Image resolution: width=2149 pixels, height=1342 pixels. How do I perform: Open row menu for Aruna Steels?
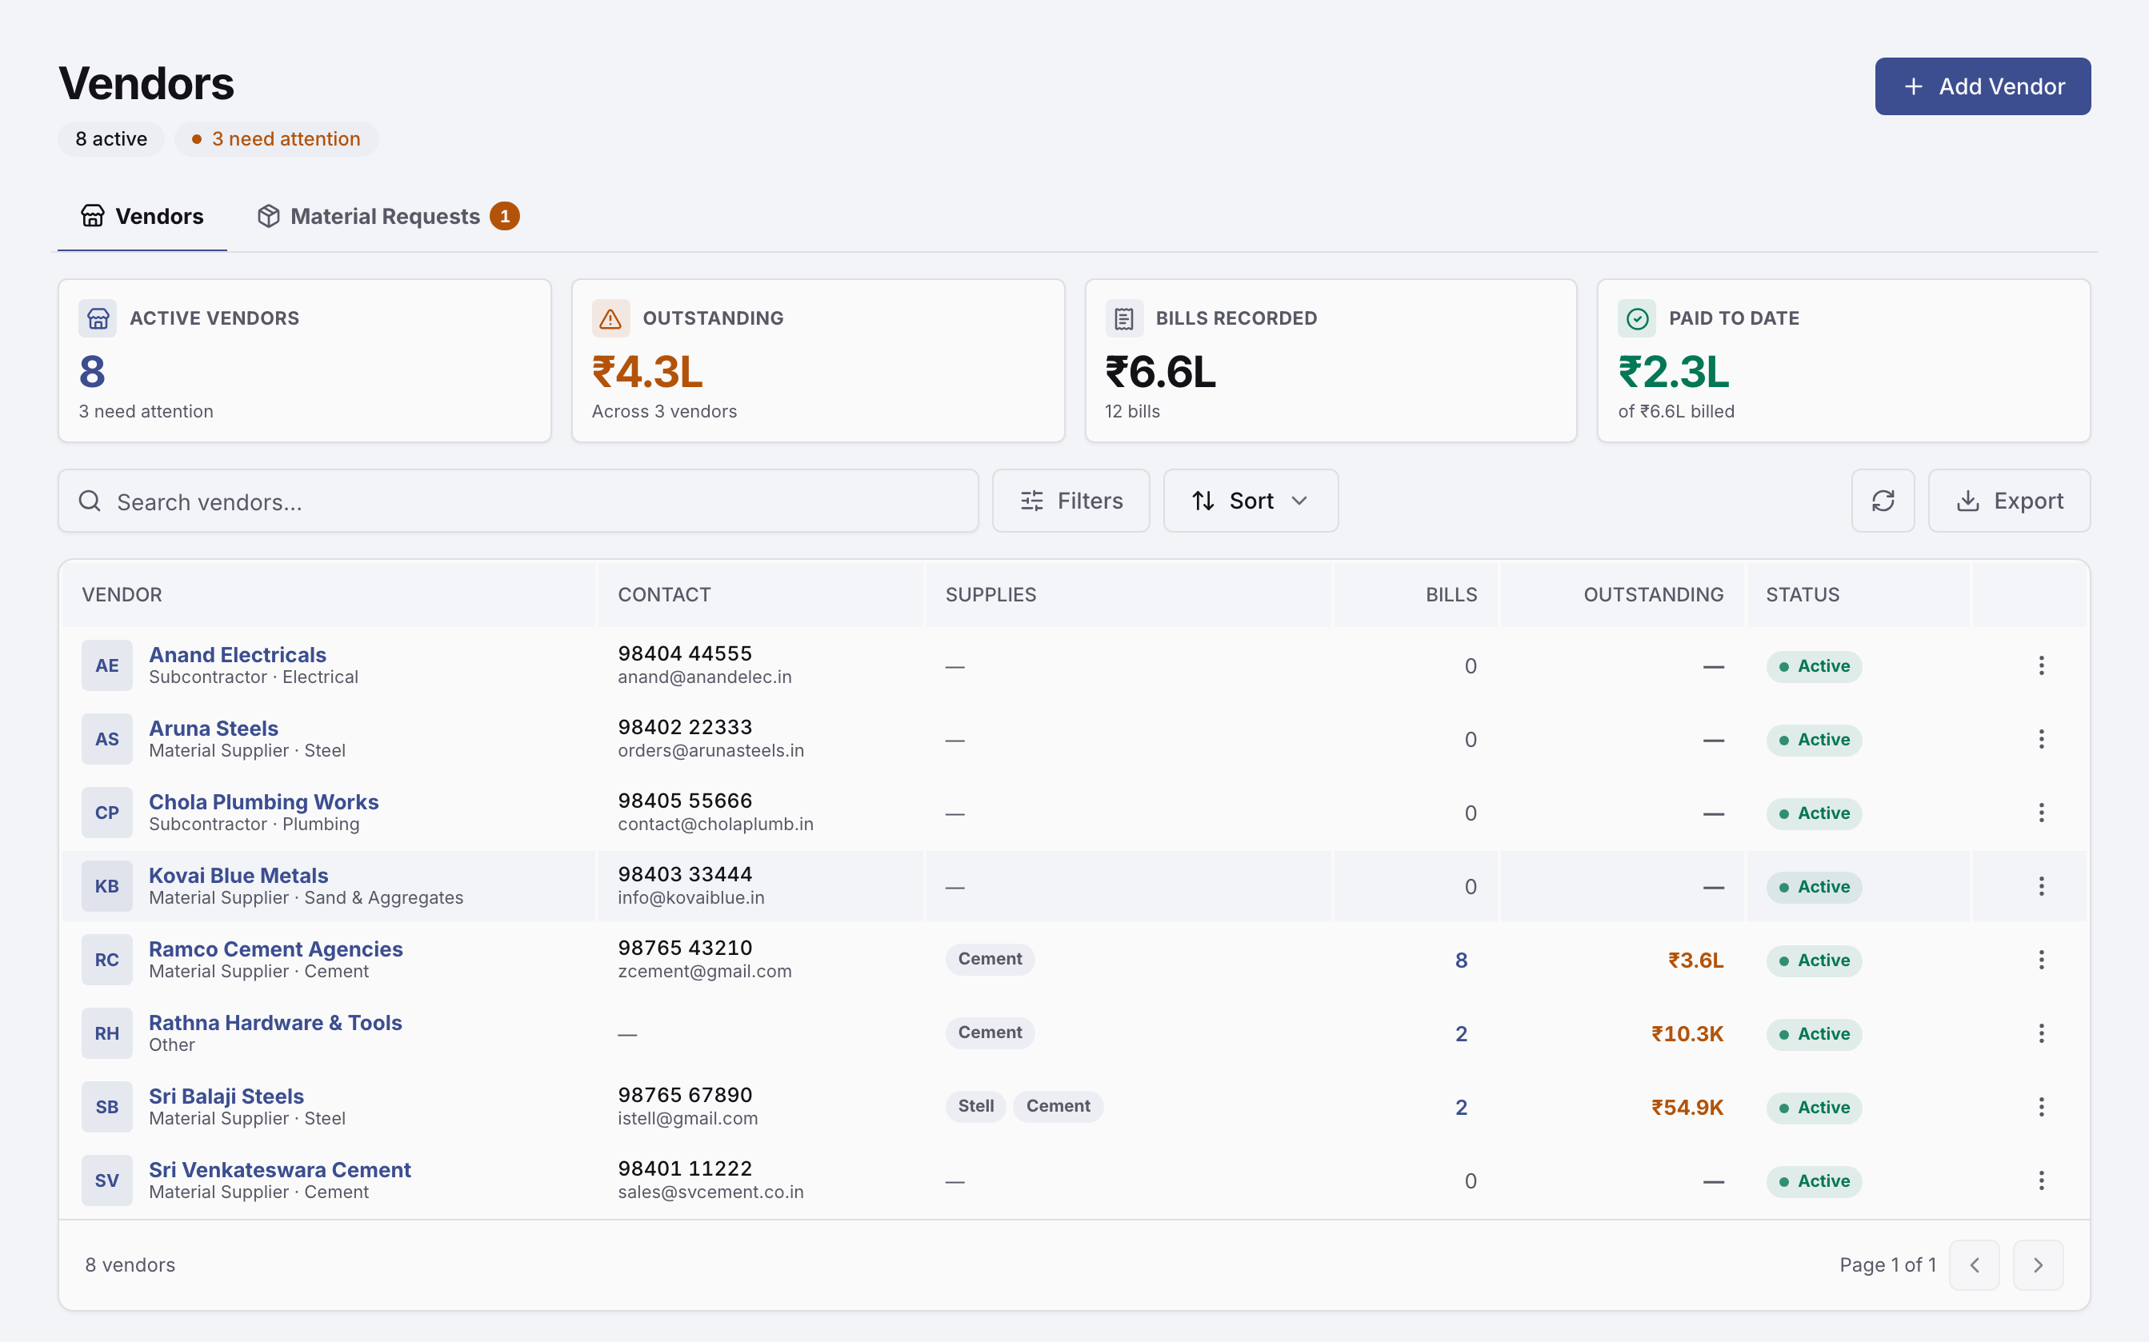(2041, 739)
